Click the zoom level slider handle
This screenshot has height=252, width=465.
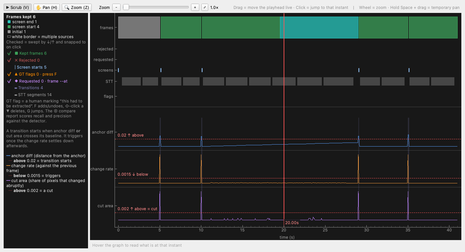click(x=126, y=7)
